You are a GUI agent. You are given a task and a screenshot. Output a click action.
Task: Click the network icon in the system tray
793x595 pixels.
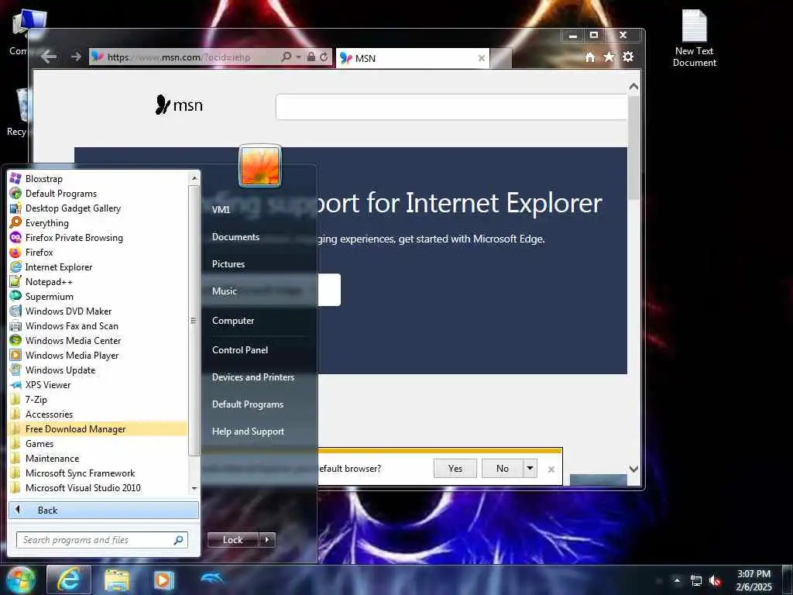click(696, 580)
